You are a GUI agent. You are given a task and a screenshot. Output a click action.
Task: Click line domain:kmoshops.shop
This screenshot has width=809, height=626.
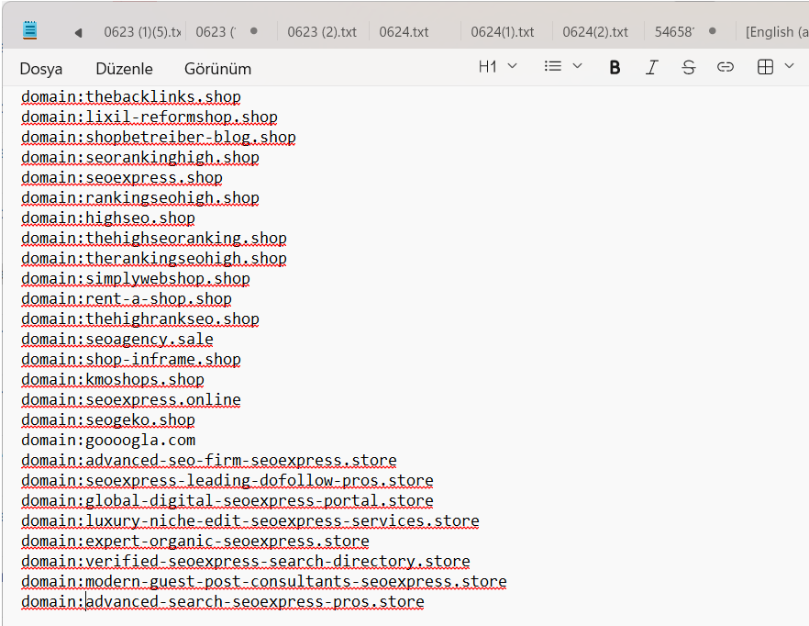point(113,379)
